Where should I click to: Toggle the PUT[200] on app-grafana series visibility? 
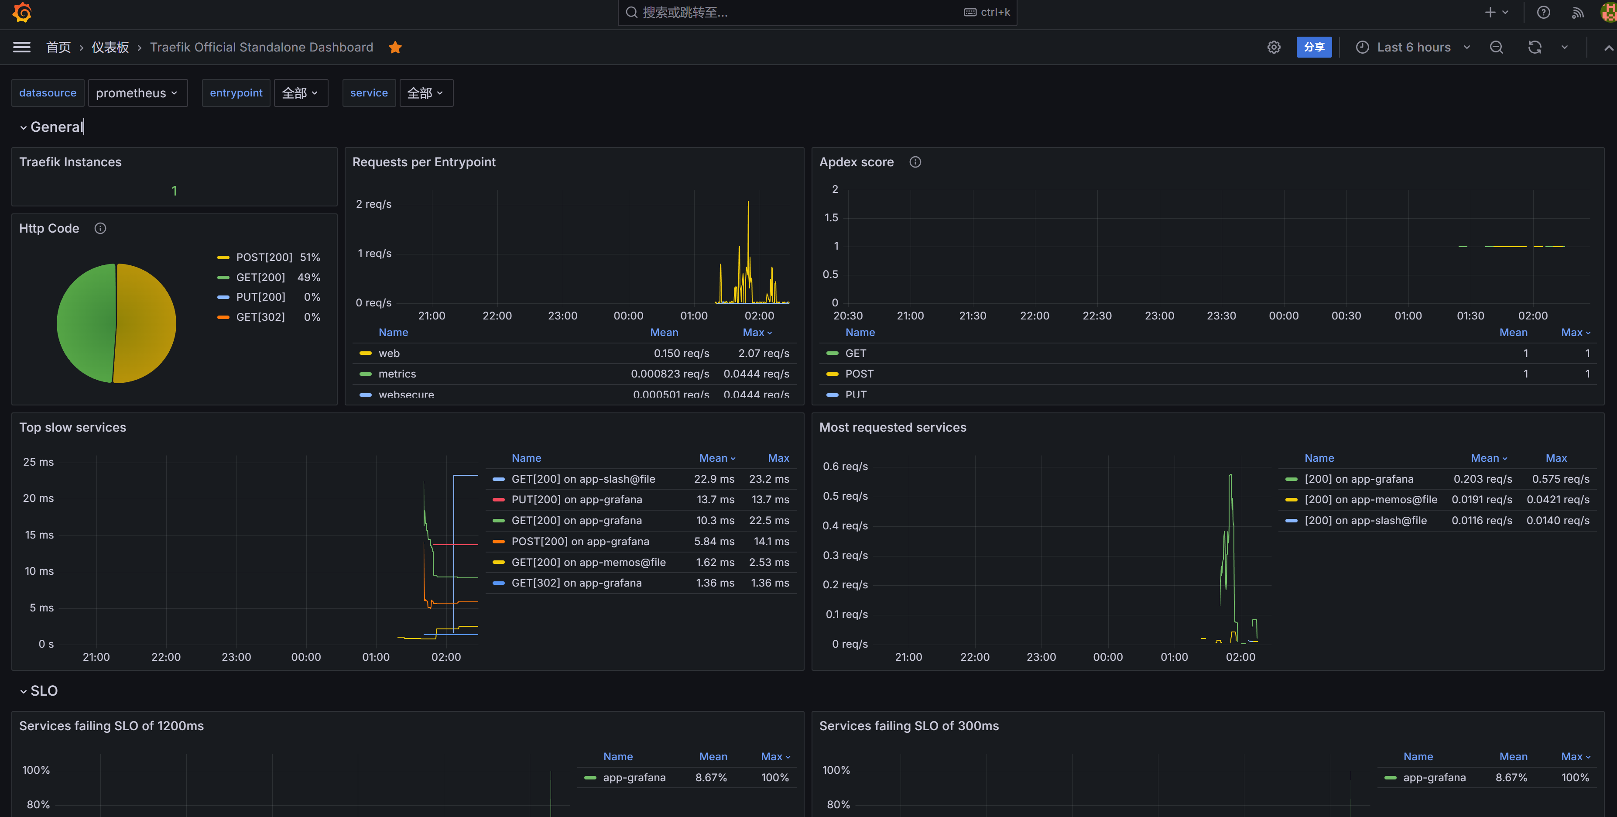click(x=576, y=499)
